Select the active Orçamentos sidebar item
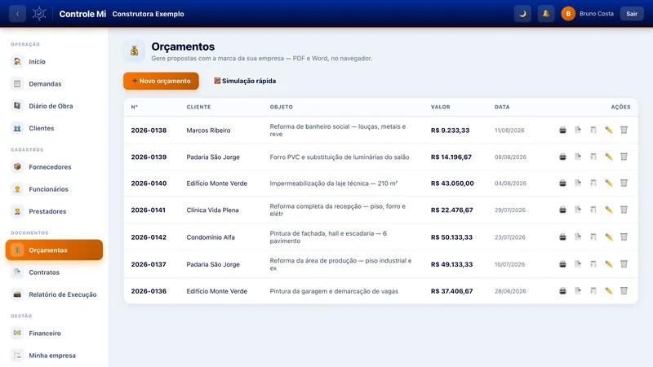This screenshot has width=653, height=367. pos(54,250)
